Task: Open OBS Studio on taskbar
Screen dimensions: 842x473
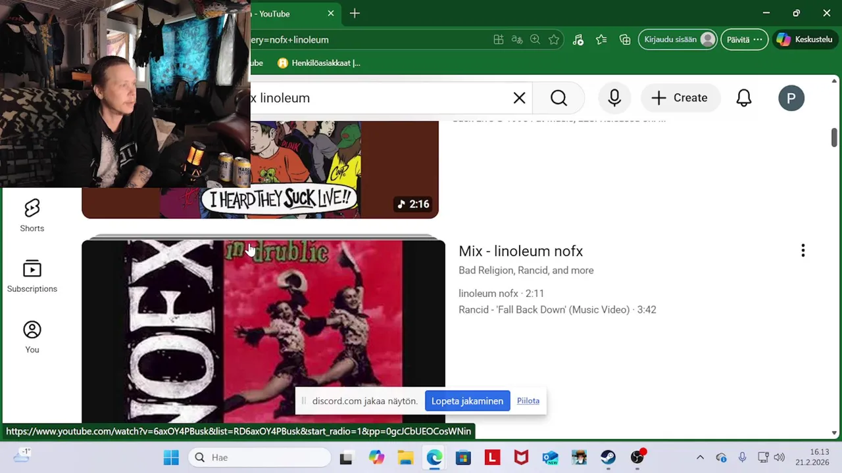Action: click(x=637, y=457)
